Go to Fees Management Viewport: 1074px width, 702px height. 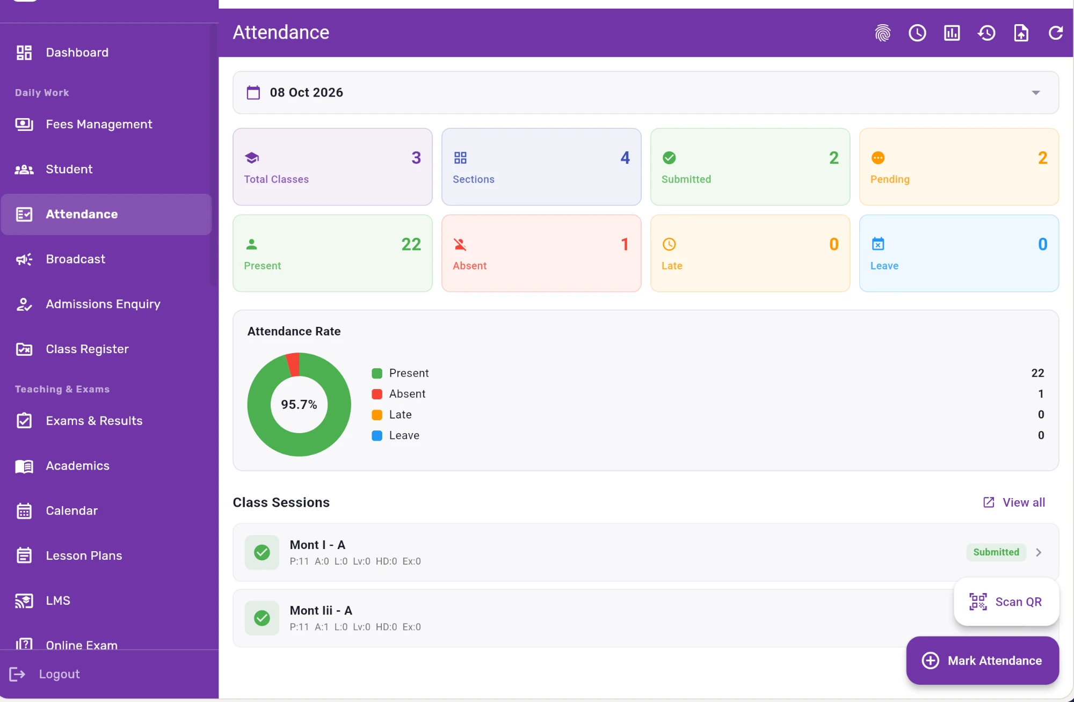pyautogui.click(x=106, y=125)
